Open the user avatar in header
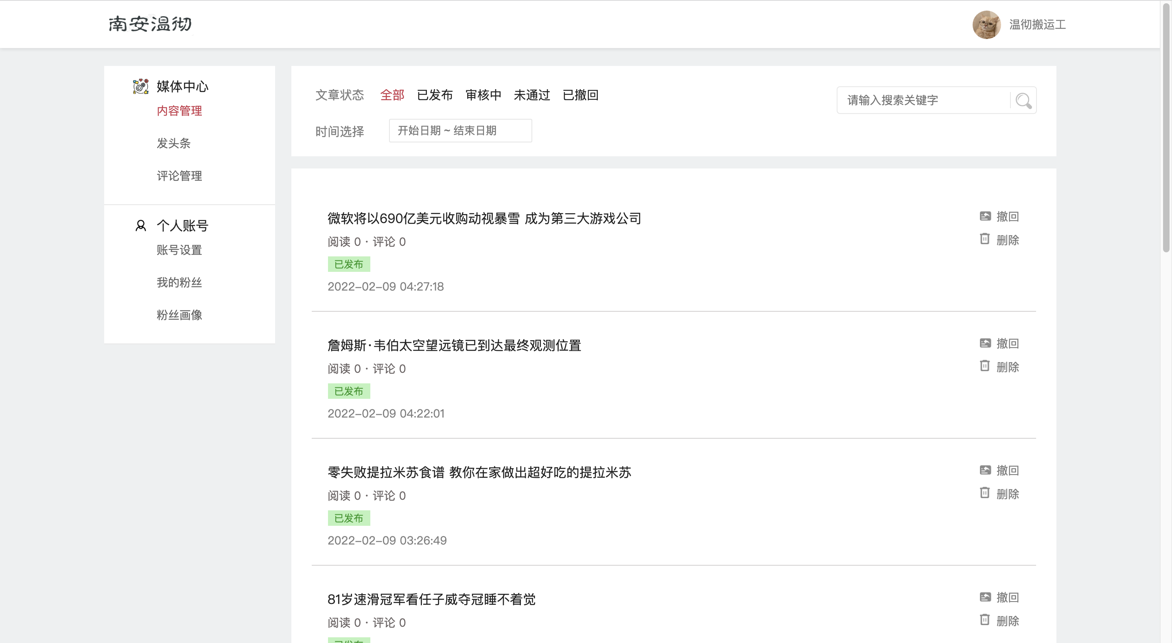This screenshot has width=1172, height=643. (x=986, y=24)
